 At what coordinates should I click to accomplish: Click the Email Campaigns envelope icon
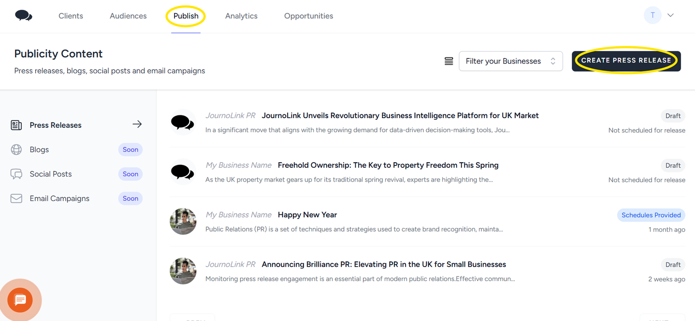point(16,198)
